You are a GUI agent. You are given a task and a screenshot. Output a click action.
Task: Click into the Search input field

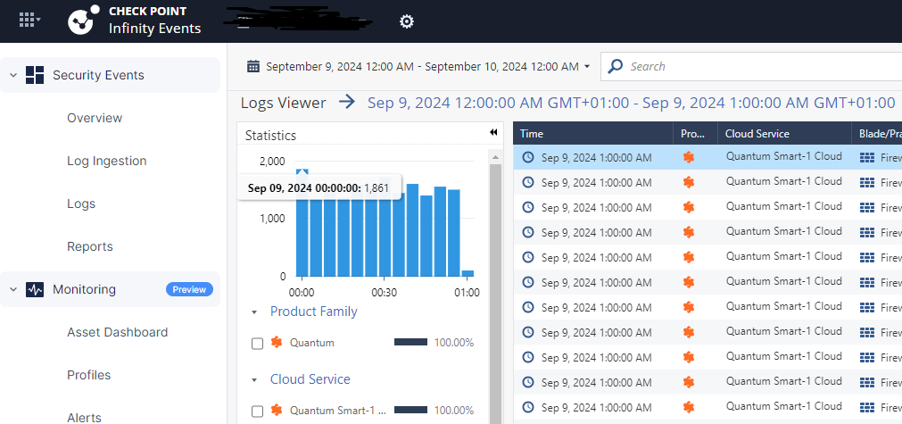coord(758,66)
